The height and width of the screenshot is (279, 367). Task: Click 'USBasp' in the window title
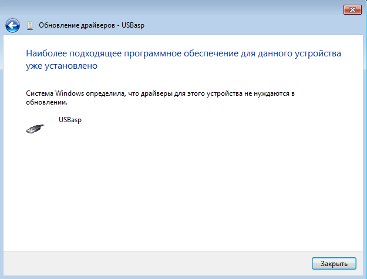pyautogui.click(x=133, y=25)
